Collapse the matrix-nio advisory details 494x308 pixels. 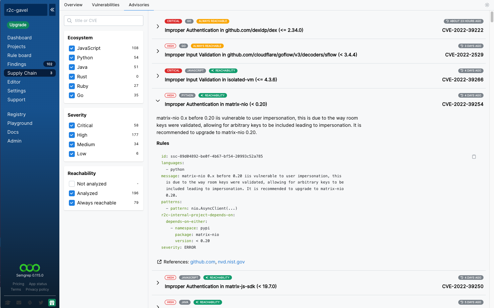[x=158, y=101]
